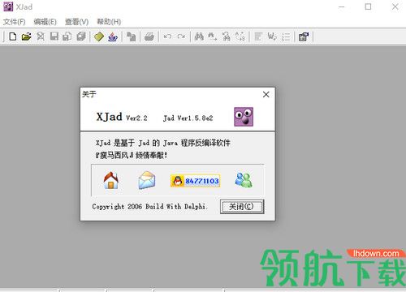Click the two-people messenger icon
406x292 pixels.
tap(244, 180)
